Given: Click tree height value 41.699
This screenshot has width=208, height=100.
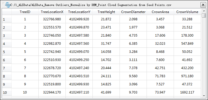Looking at the screenshot, I should [106, 92].
